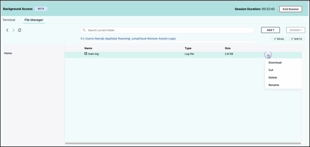Image resolution: width=310 pixels, height=147 pixels.
Task: Navigate to the Roaming breadcrumb folder
Action: 124,39
